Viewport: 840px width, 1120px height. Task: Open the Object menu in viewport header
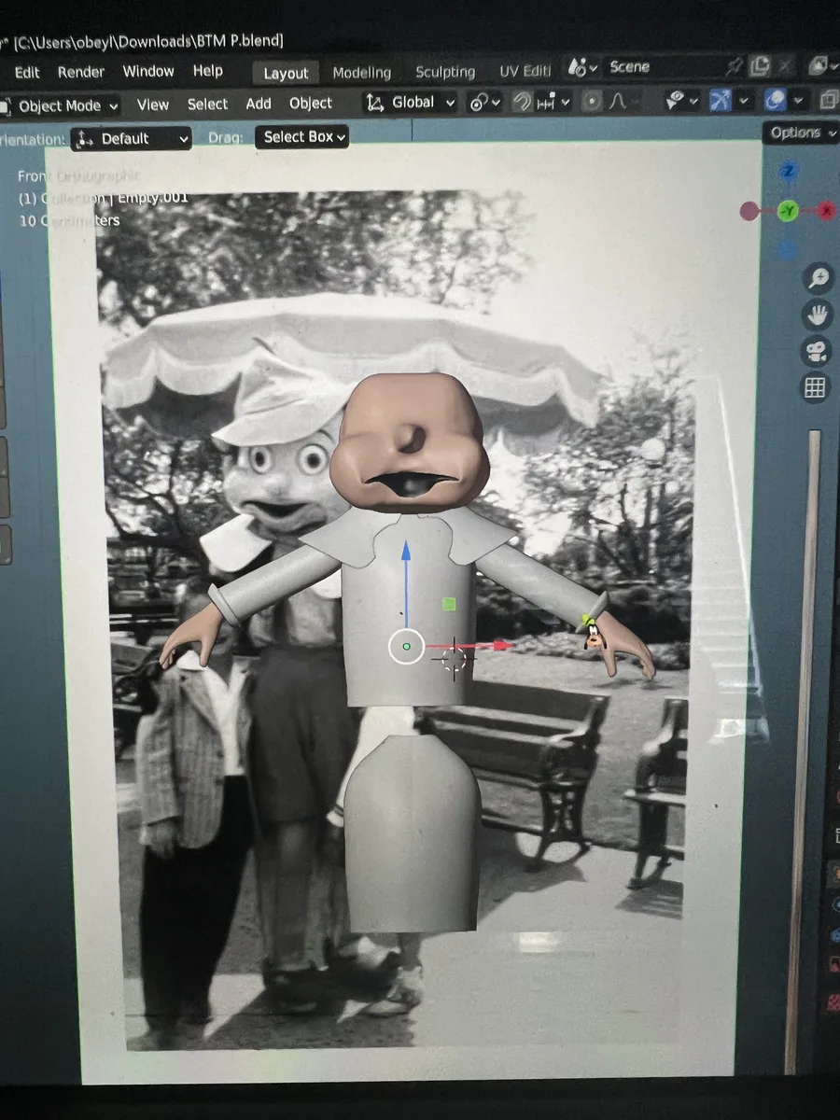[311, 103]
